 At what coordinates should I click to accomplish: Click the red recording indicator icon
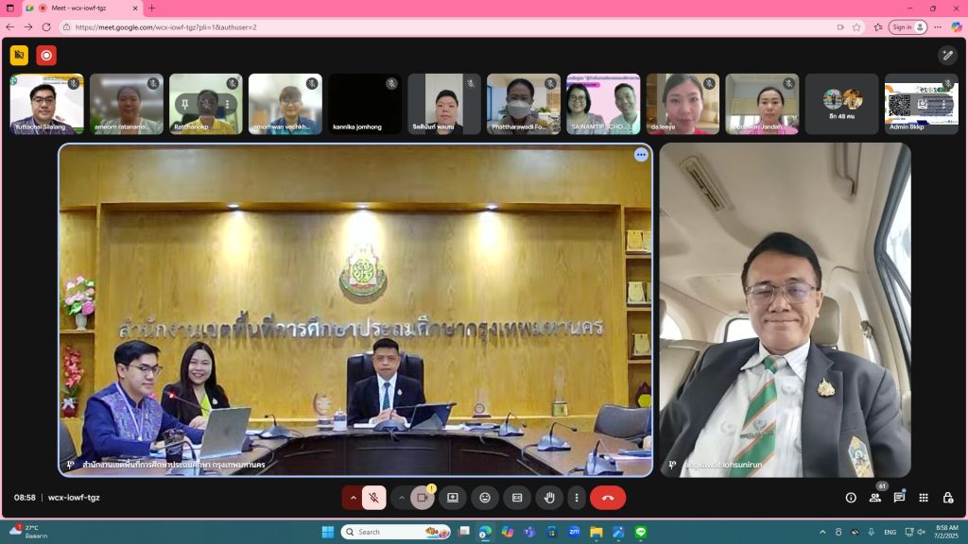tap(46, 56)
